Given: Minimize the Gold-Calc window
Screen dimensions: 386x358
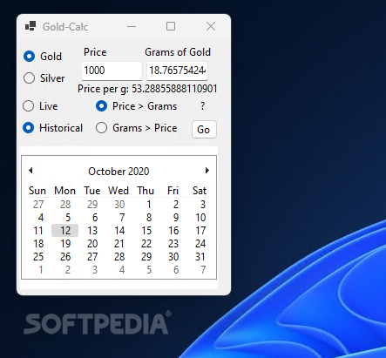Looking at the screenshot, I should 132,26.
